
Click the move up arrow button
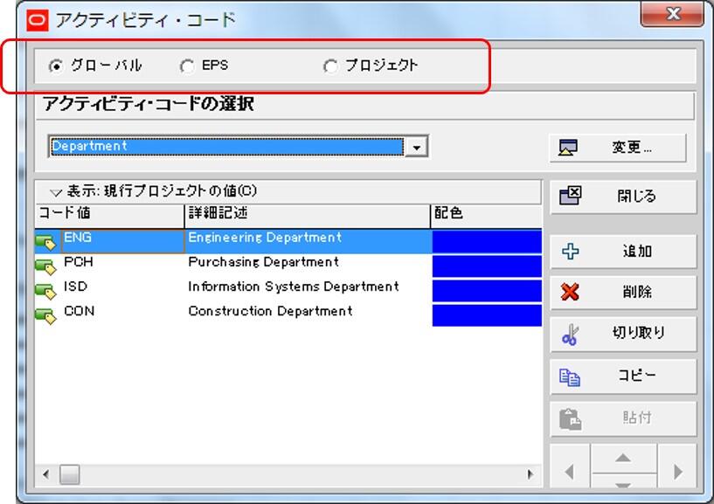pyautogui.click(x=623, y=459)
